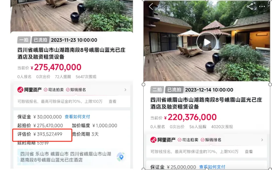Select the 一拍 auction round tag
The image size is (272, 170).
[24, 40]
